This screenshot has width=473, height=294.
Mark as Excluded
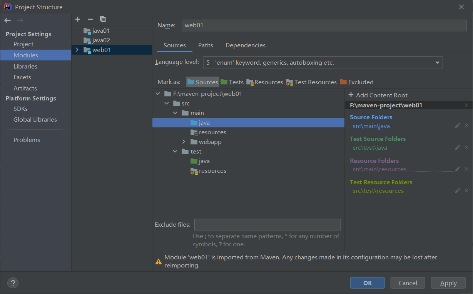coord(357,82)
